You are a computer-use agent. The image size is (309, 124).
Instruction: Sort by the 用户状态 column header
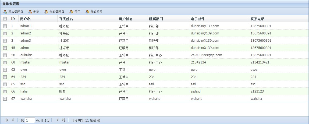(126, 19)
